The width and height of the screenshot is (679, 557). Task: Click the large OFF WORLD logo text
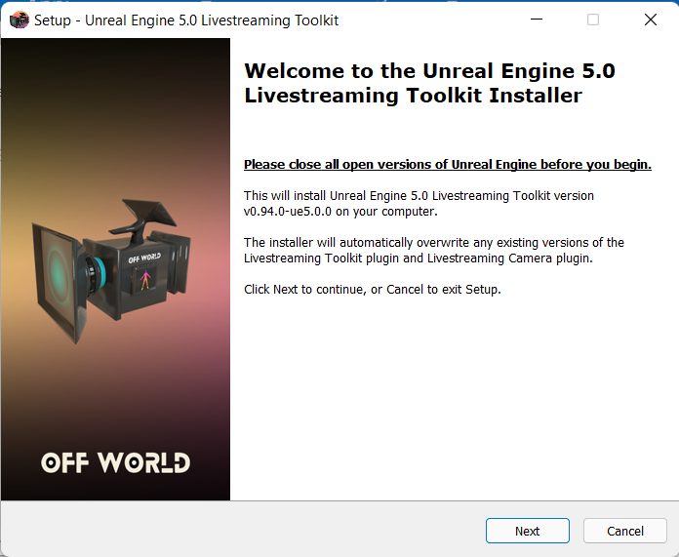point(116,462)
